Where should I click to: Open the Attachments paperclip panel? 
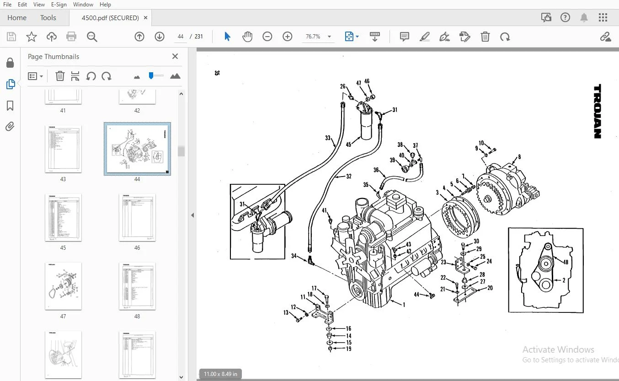10,127
